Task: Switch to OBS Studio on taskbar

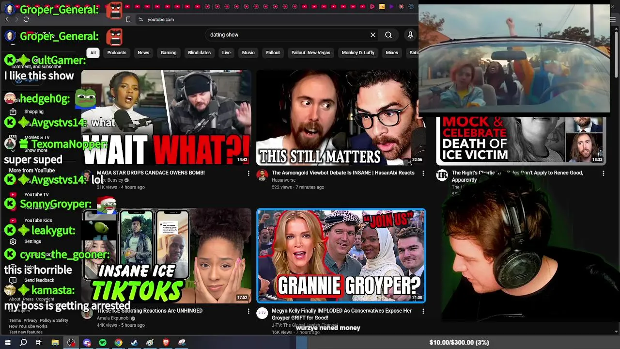Action: [x=71, y=343]
